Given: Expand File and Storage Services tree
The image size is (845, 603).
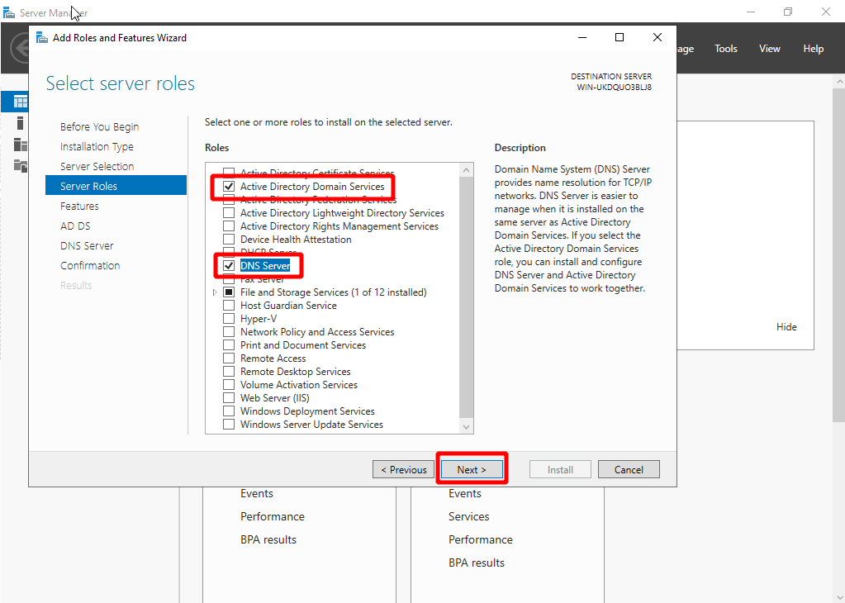Looking at the screenshot, I should 215,292.
